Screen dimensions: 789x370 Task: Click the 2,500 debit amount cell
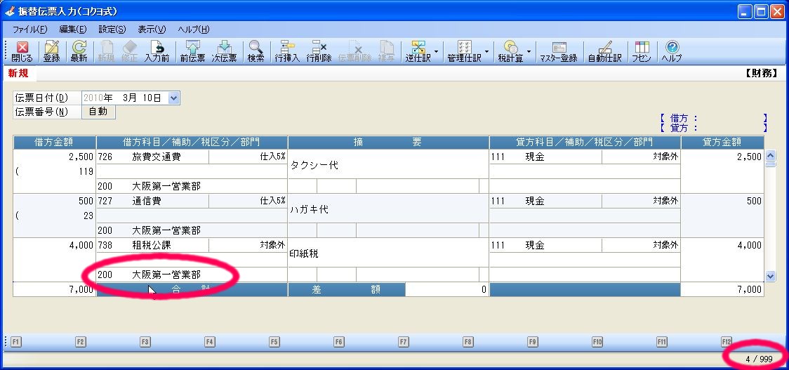pyautogui.click(x=55, y=157)
